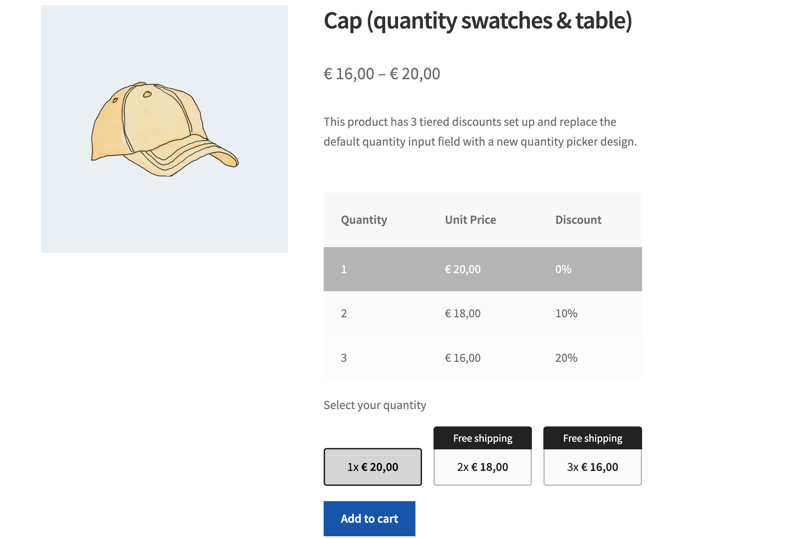Viewport: 794px width, 538px height.
Task: Click the cap product image
Action: tap(164, 129)
